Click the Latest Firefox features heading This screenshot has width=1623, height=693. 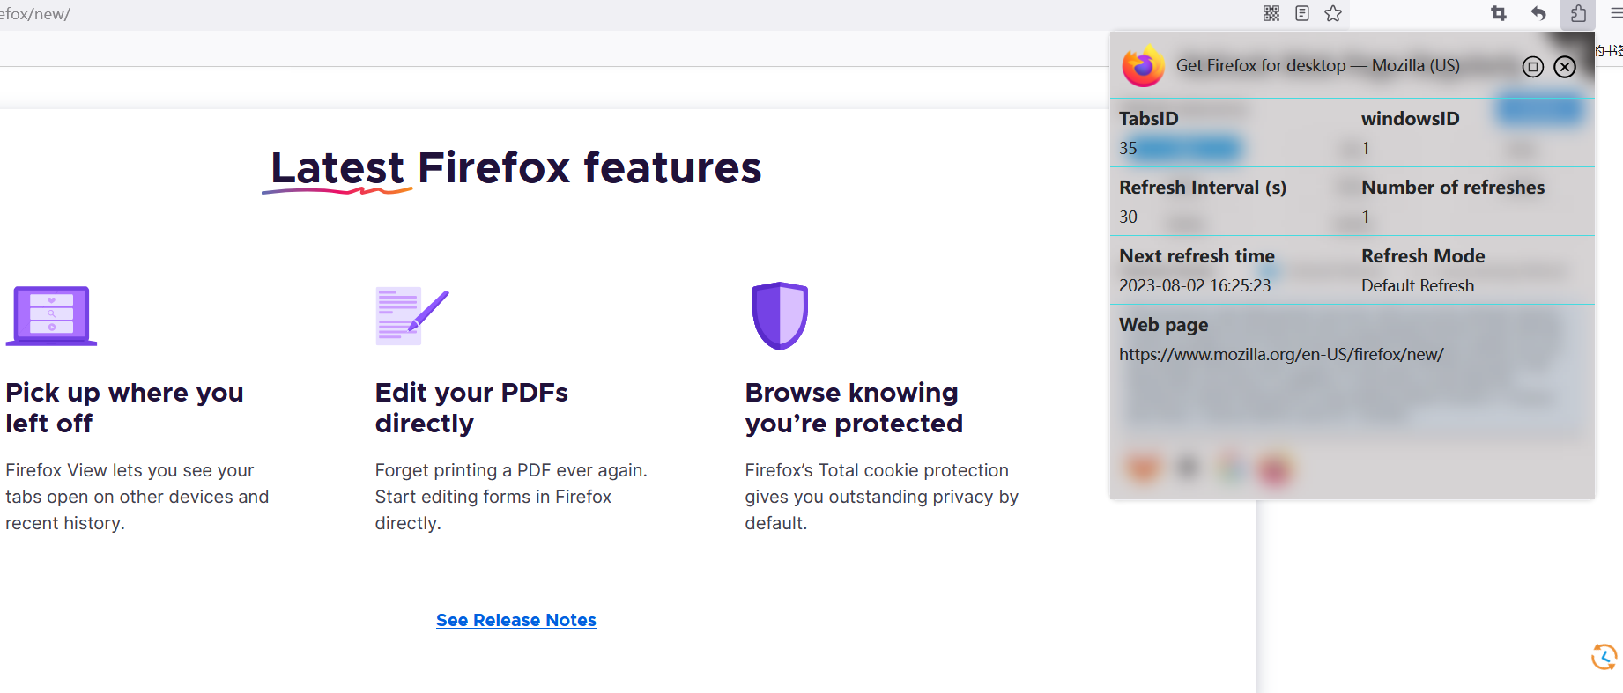click(x=516, y=167)
